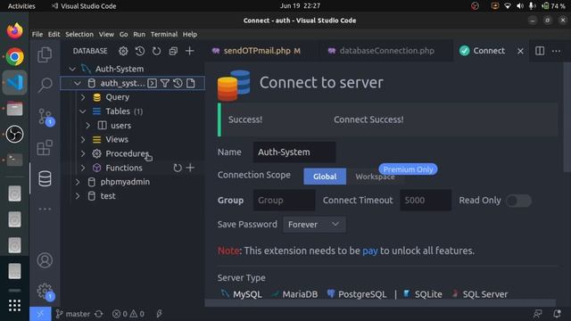Expand the users table
Image resolution: width=571 pixels, height=321 pixels.
click(x=88, y=126)
